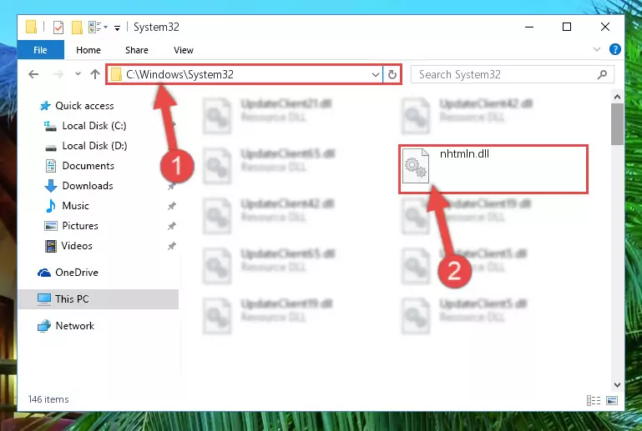This screenshot has width=642, height=431.
Task: Open the address bar history dropdown
Action: pos(375,74)
